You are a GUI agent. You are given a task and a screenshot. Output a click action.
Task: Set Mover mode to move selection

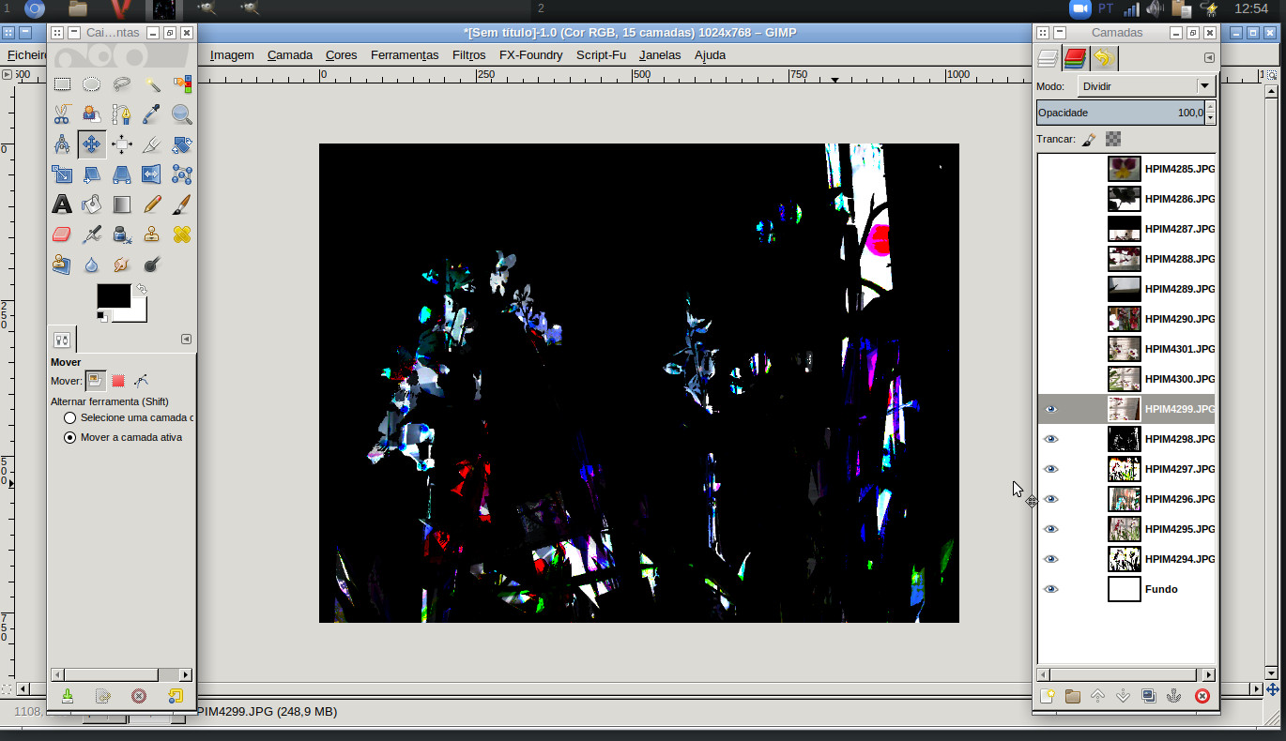[x=118, y=381]
